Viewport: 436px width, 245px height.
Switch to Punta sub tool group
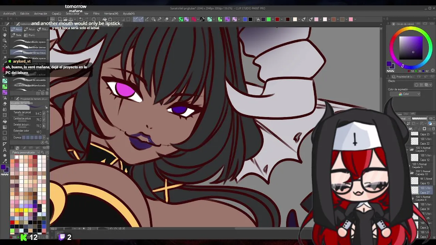click(x=30, y=35)
